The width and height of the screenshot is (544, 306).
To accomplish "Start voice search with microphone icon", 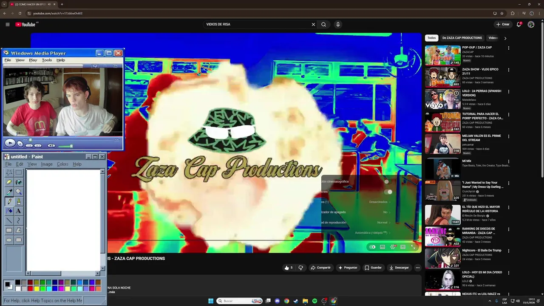I will [338, 24].
